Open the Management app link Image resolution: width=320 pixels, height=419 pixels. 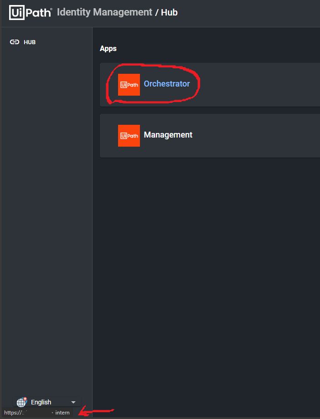(x=168, y=135)
